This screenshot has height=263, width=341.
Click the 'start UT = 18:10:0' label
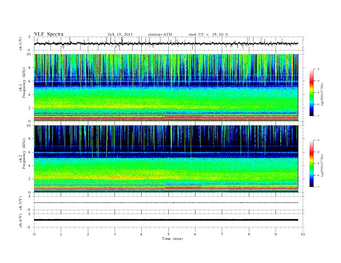[x=208, y=34]
